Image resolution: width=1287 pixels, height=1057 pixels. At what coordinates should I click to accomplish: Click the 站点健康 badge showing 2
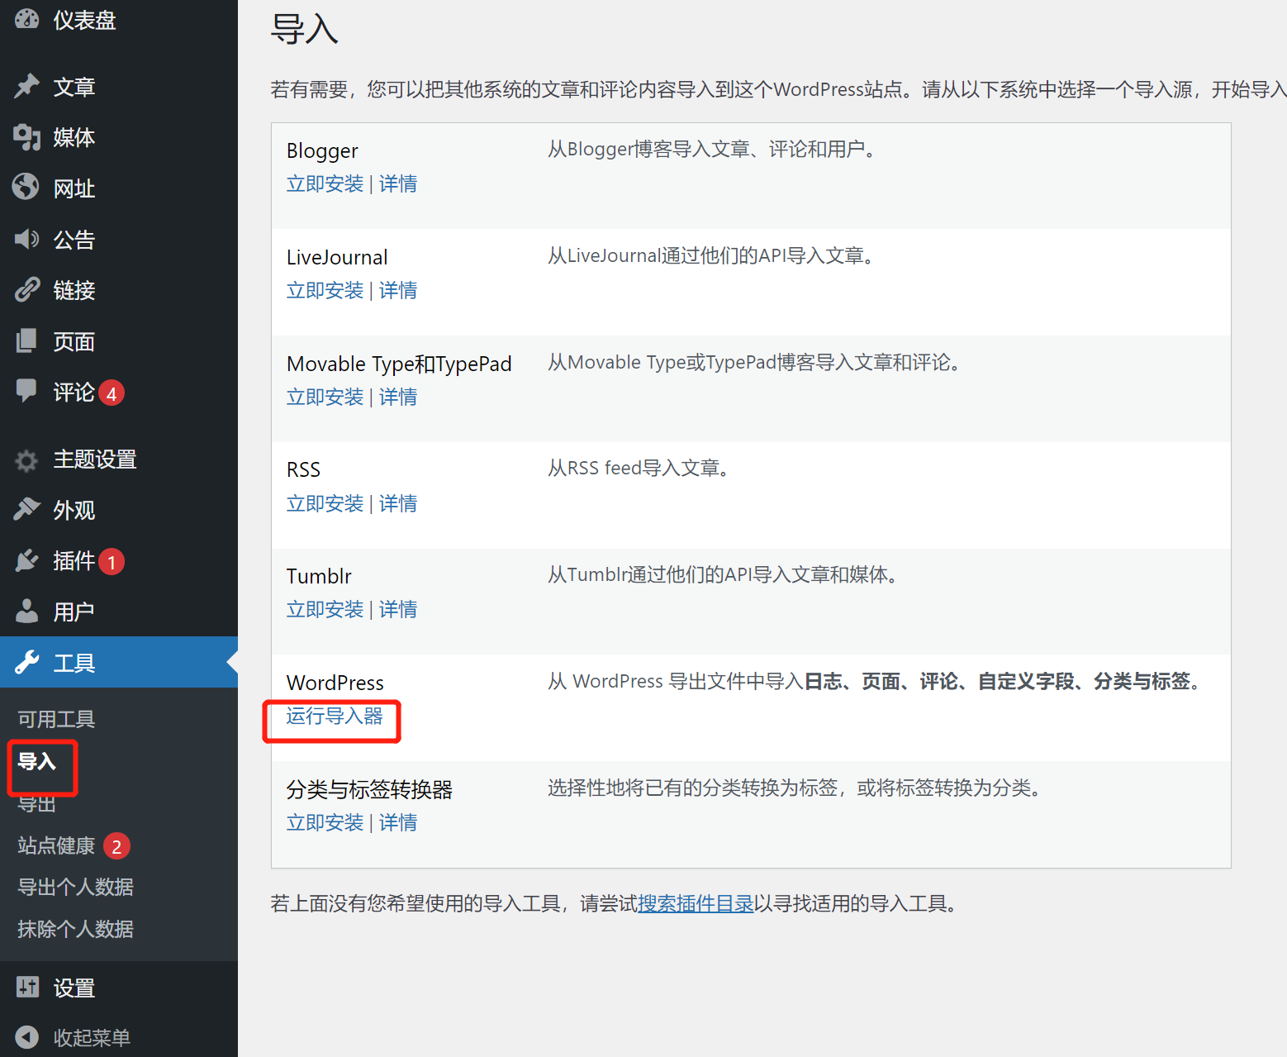[116, 846]
